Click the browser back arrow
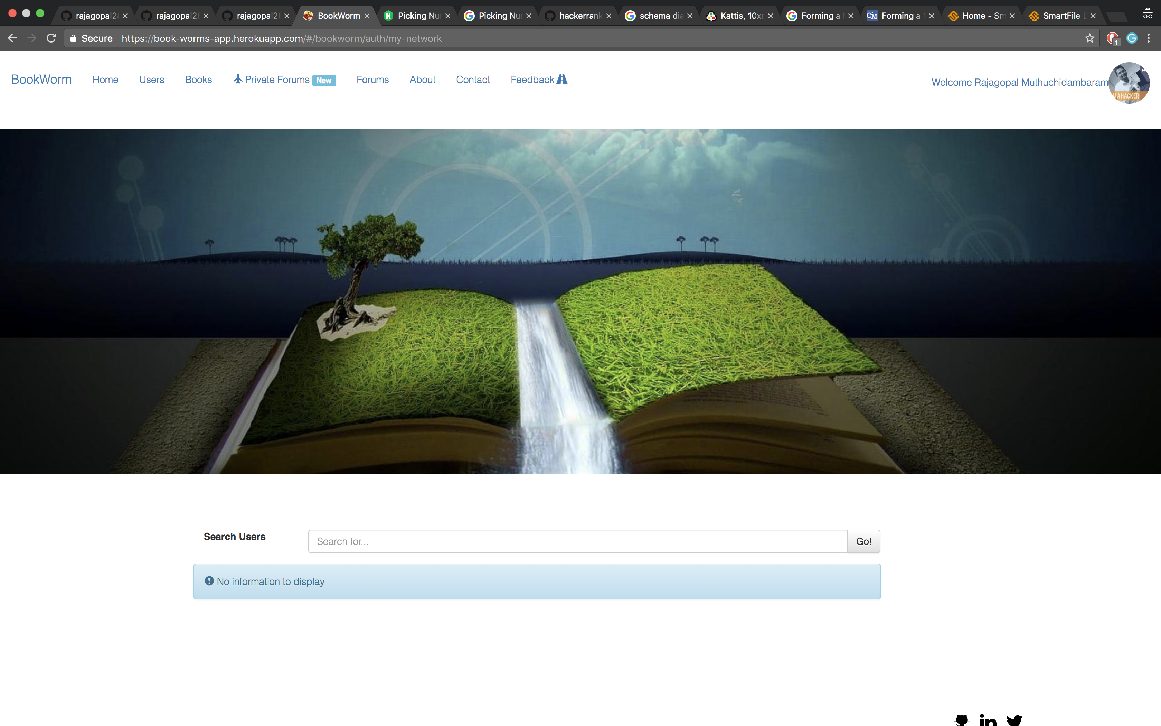This screenshot has height=726, width=1161. coord(12,38)
